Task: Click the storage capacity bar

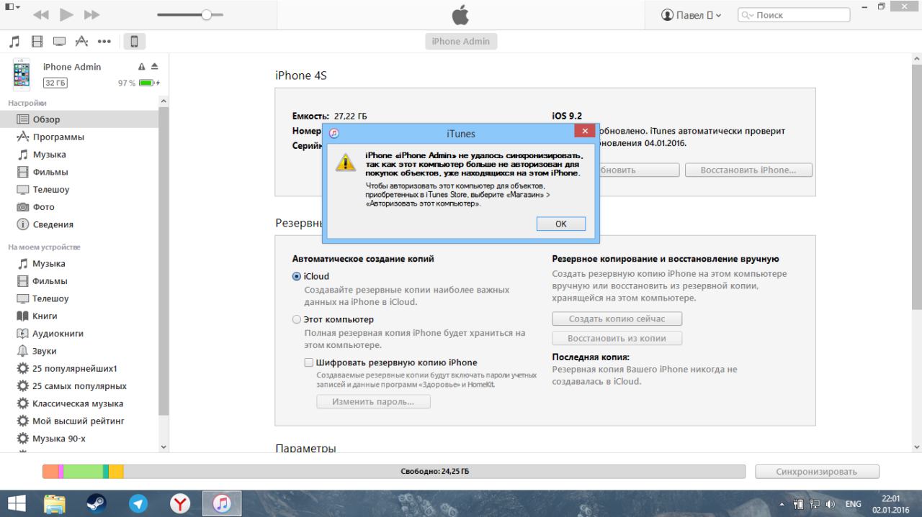Action: (394, 472)
